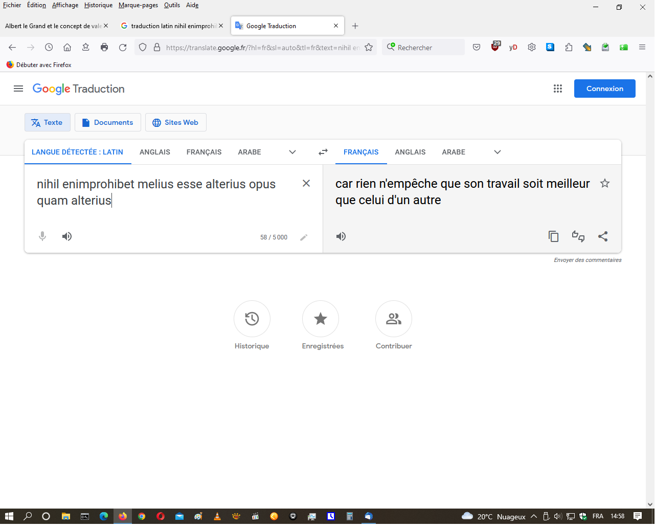
Task: Swap source and target languages
Action: click(323, 152)
